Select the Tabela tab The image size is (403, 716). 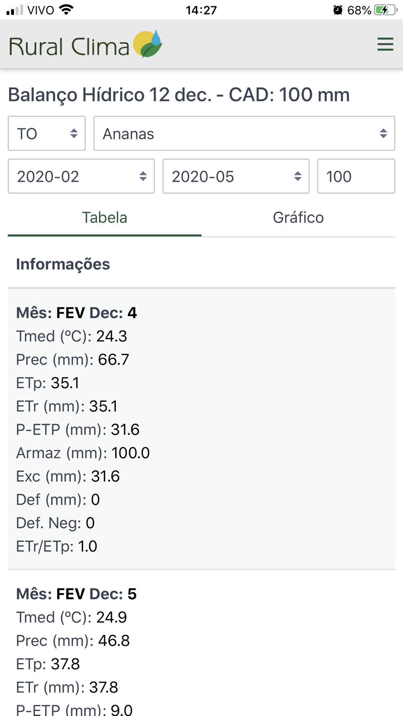click(x=105, y=217)
